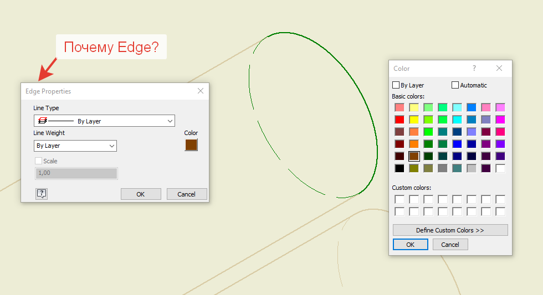Close the Color dialog window
Image resolution: width=543 pixels, height=295 pixels.
point(499,68)
